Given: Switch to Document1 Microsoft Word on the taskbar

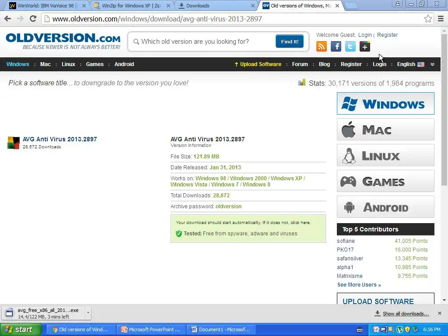Looking at the screenshot, I should pos(221,330).
